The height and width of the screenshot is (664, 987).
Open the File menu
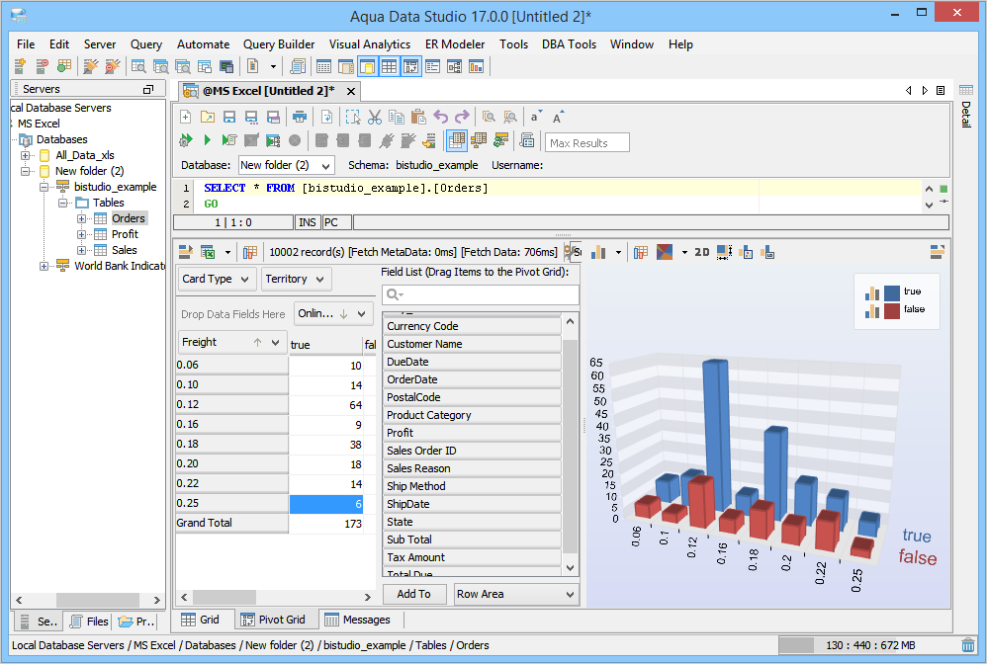pyautogui.click(x=26, y=44)
